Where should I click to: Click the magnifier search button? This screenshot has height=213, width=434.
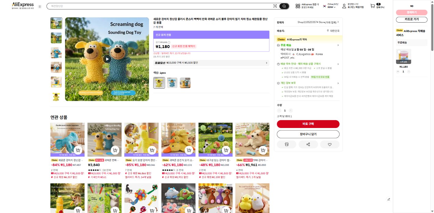pyautogui.click(x=284, y=6)
